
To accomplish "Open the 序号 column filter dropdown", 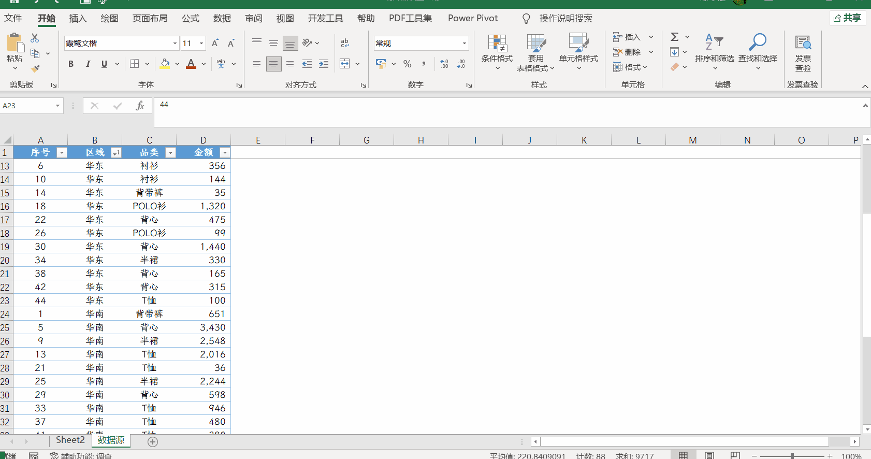I will click(x=62, y=153).
